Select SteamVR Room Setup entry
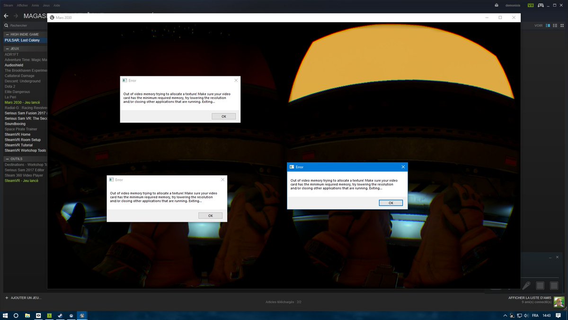 click(23, 140)
